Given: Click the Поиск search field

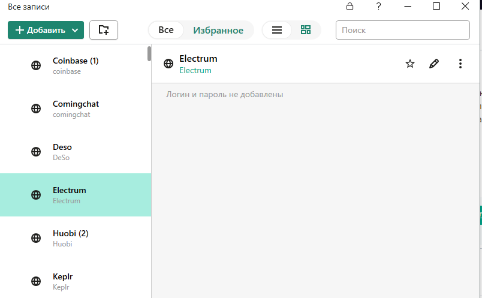Looking at the screenshot, I should [x=403, y=30].
